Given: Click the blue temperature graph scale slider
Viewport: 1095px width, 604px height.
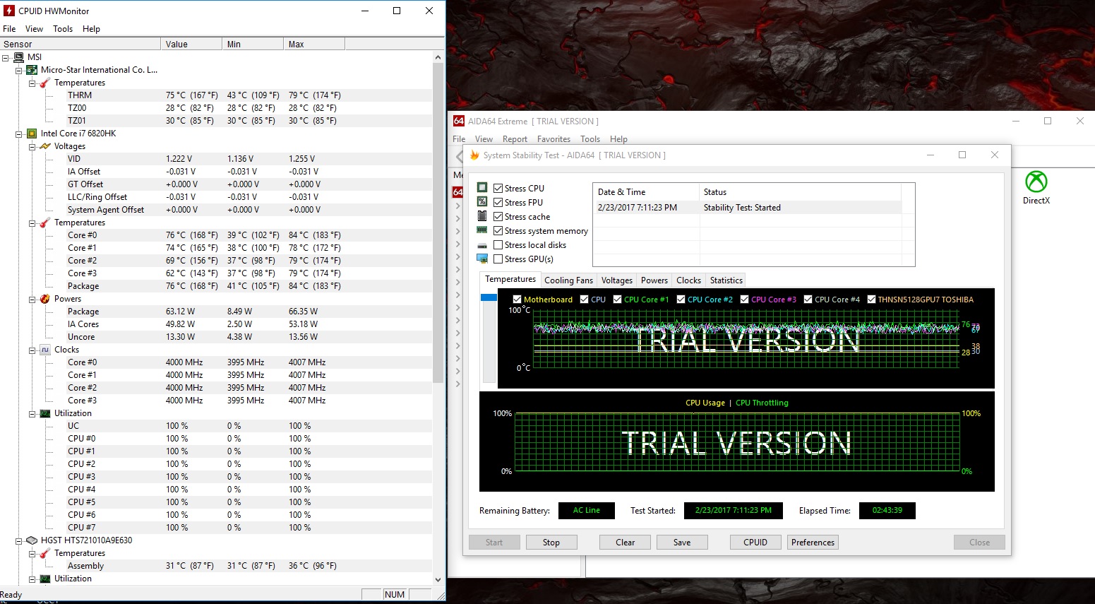Looking at the screenshot, I should click(x=489, y=298).
